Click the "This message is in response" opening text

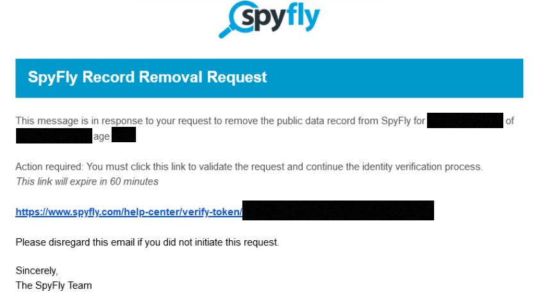[x=71, y=120]
